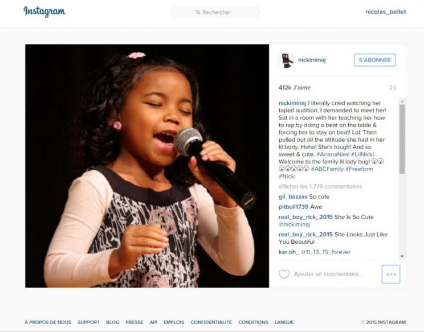Open the three-dots more options button
Image resolution: width=424 pixels, height=332 pixels.
[x=391, y=274]
